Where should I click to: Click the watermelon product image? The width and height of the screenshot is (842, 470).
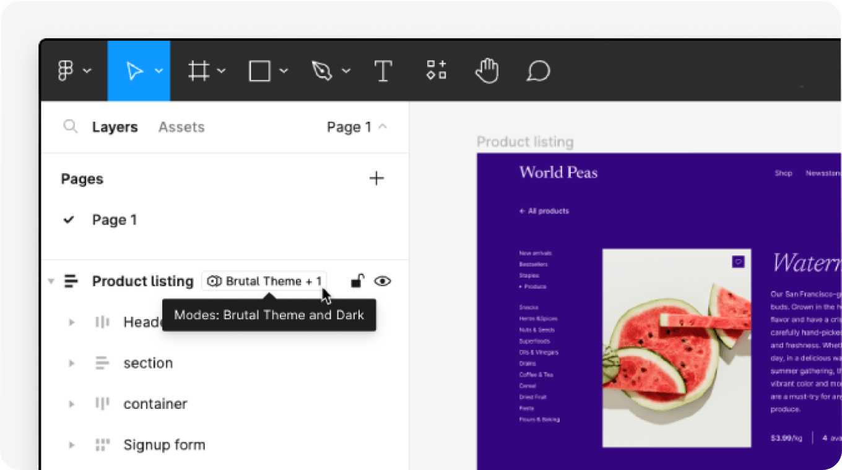[677, 348]
